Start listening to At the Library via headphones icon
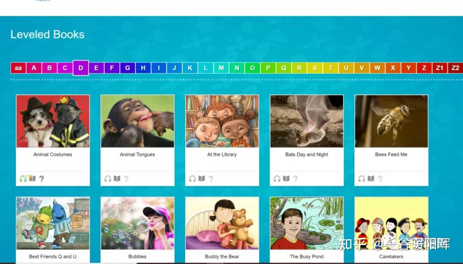463x264 pixels. click(192, 178)
